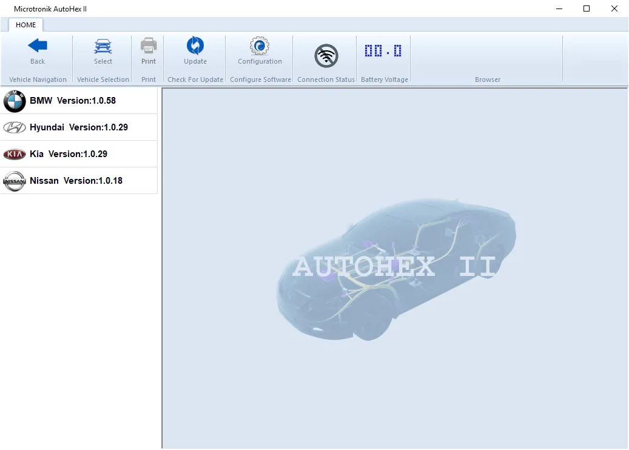The width and height of the screenshot is (629, 450).
Task: Click the Configure Software group label
Action: pos(260,79)
